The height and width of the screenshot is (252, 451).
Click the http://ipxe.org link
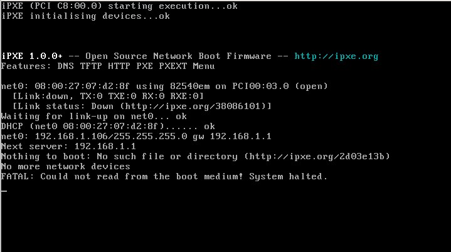(336, 56)
